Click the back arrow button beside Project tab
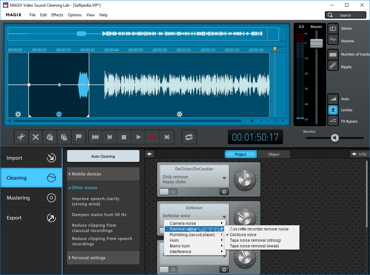Image resolution: width=370 pixels, height=275 pixels. coord(149,154)
